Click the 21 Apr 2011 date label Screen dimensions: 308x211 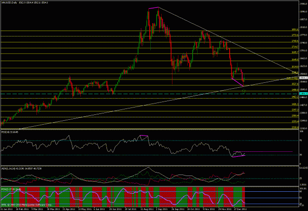(x=68, y=210)
